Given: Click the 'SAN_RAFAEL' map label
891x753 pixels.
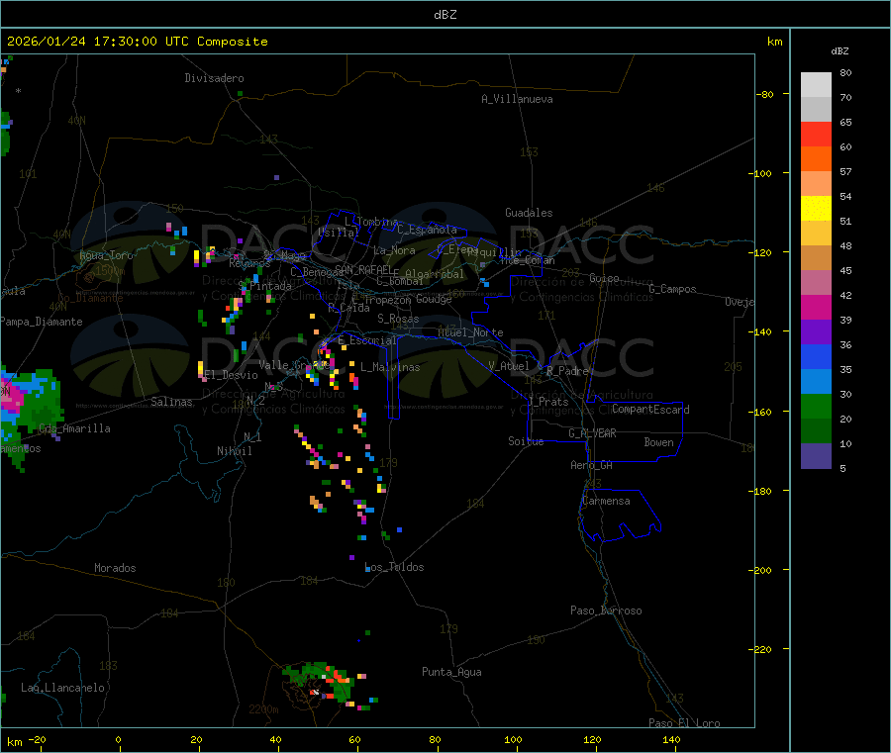Looking at the screenshot, I should pos(363,269).
